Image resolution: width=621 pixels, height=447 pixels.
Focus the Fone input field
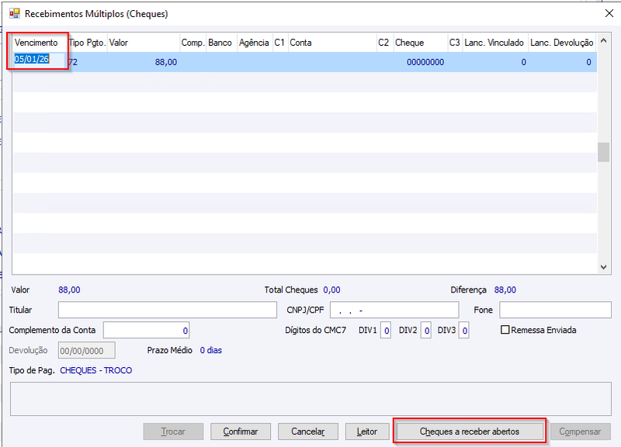click(x=555, y=310)
